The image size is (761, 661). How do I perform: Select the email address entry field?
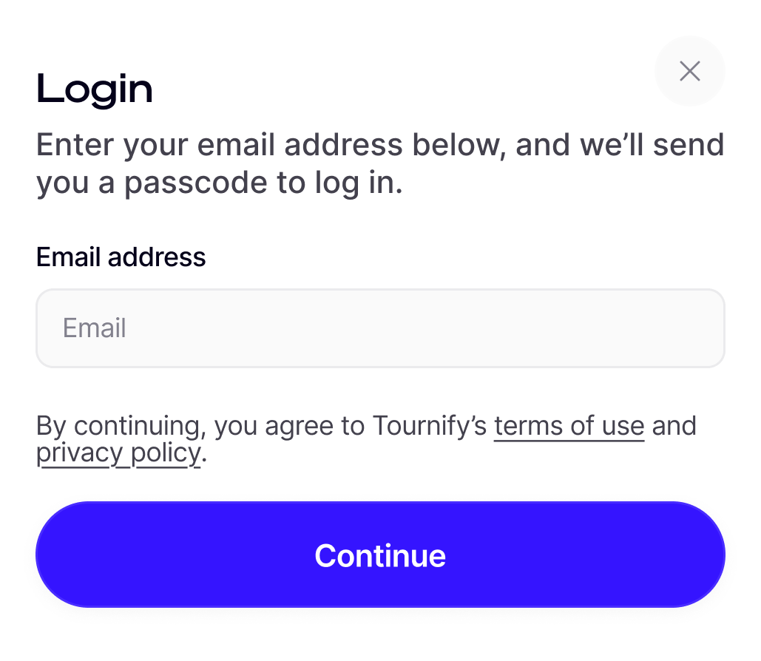pos(380,328)
